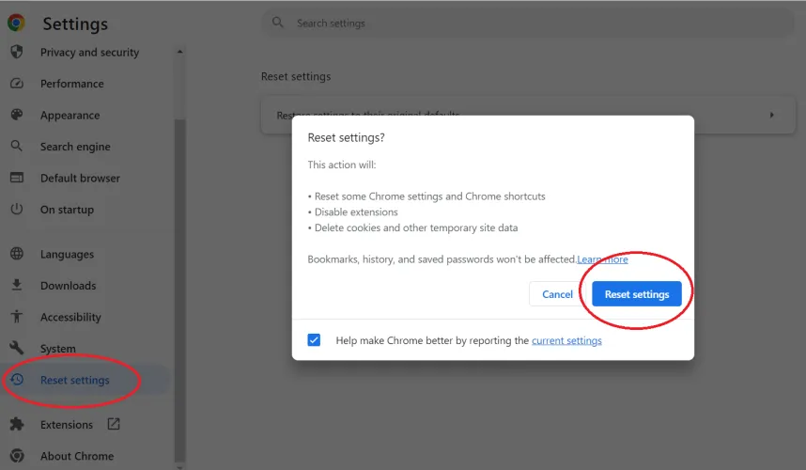Screen dimensions: 806x470
Task: Open the current settings link
Action: pos(566,340)
